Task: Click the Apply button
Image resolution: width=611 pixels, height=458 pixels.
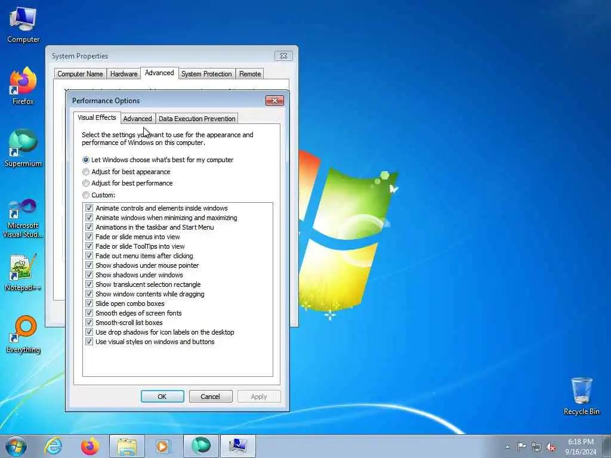Action: tap(259, 397)
